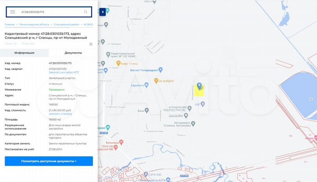Click the Кафе Стиль map marker
The image size is (317, 182).
[x=118, y=64]
